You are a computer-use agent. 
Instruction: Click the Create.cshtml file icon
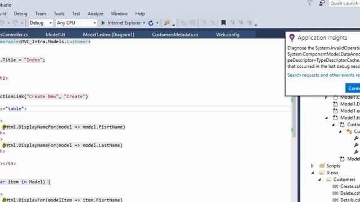click(335, 186)
